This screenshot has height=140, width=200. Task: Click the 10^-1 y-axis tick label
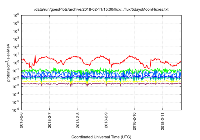[16, 71]
